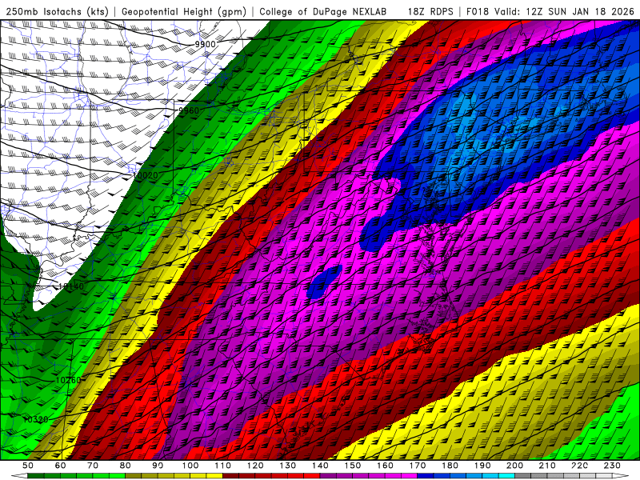Click the dark blue swatch just right of the 170 mark
Viewport: 640px width, 480px height.
426,476
